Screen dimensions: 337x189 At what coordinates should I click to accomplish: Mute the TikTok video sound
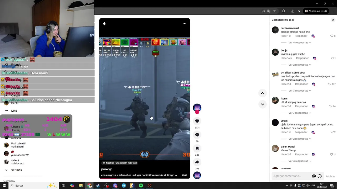(x=105, y=24)
